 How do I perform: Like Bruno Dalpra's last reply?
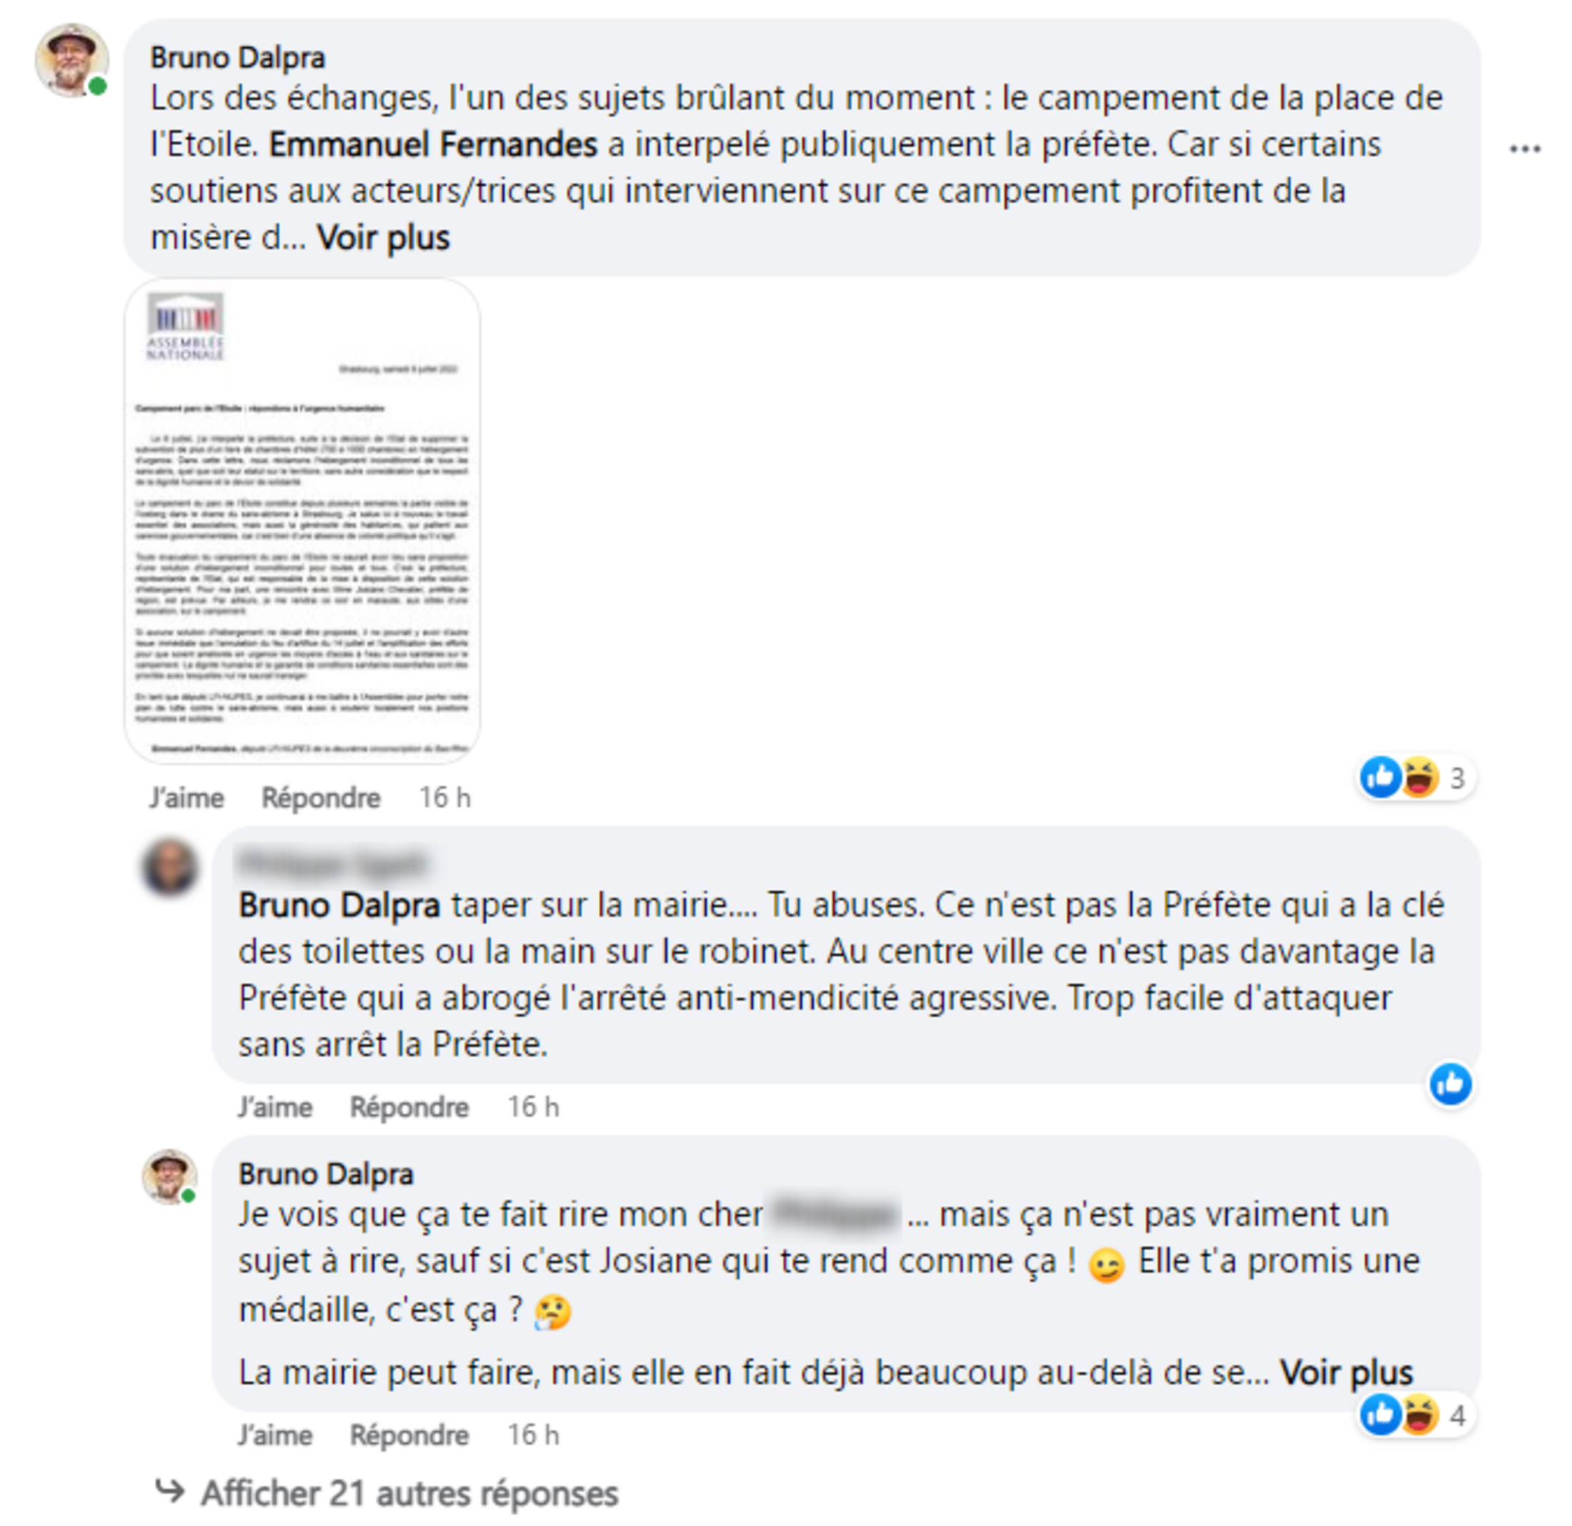pyautogui.click(x=274, y=1435)
